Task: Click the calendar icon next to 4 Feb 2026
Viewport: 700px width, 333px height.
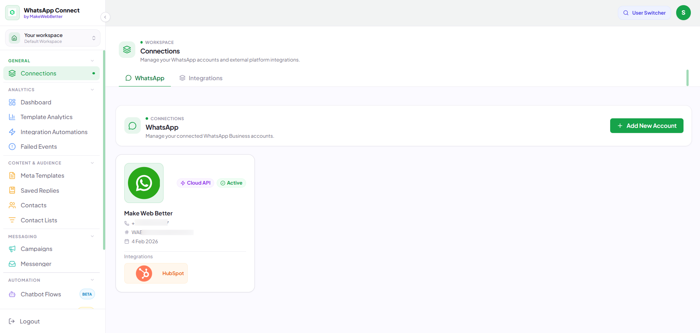Action: (127, 241)
